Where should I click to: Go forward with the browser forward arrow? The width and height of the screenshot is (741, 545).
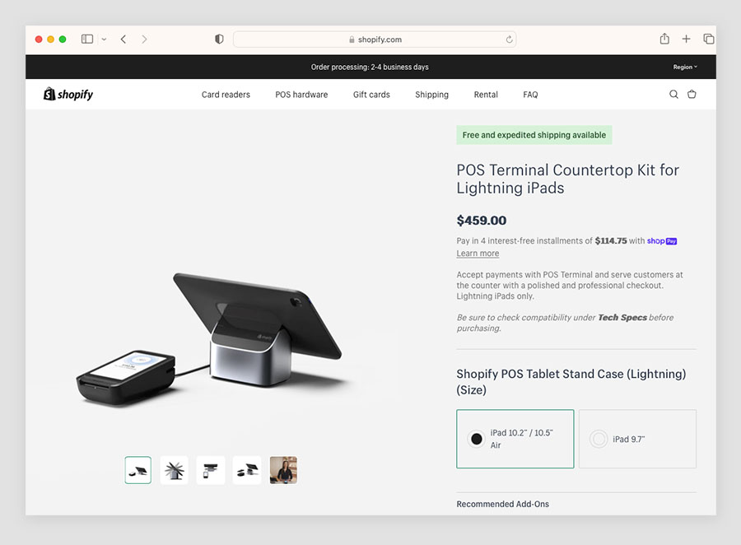[144, 40]
